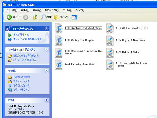Image resolution: width=157 pixels, height=118 pixels.
Task: Click file name 1-06 Baking A Cake
Action: click(127, 52)
